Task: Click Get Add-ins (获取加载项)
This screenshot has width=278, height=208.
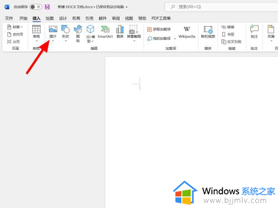Action: pos(159,29)
